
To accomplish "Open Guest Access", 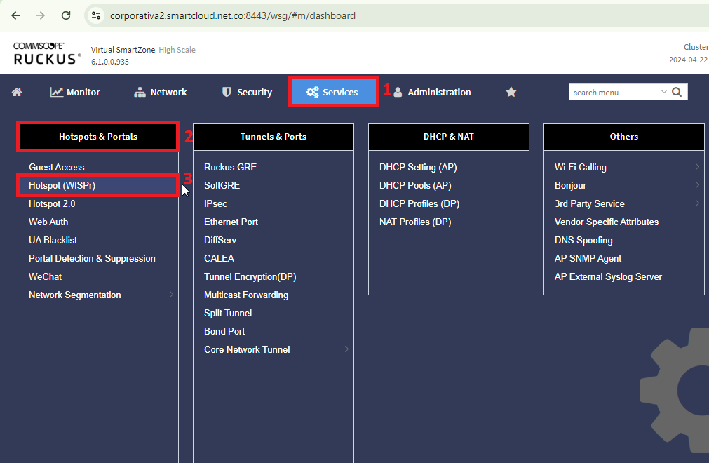I will 57,167.
